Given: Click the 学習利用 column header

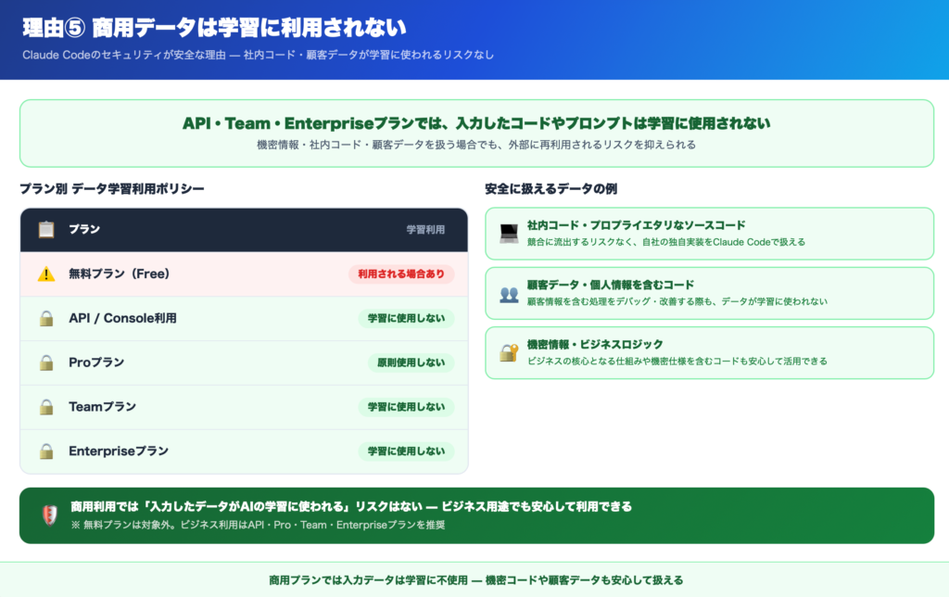Looking at the screenshot, I should [x=425, y=230].
